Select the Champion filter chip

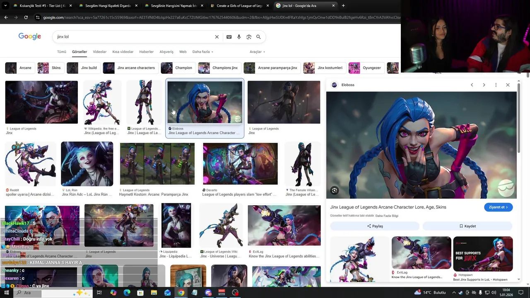pyautogui.click(x=178, y=68)
